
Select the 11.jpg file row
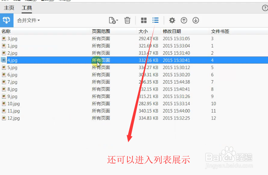pyautogui.click(x=134, y=111)
